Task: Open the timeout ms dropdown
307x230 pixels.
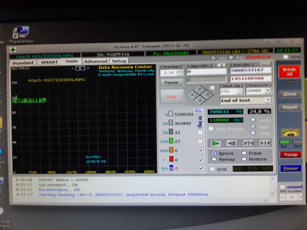Action: (268, 90)
